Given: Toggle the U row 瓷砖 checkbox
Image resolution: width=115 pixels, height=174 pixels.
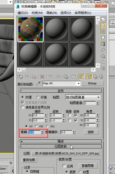Looking at the screenshot, I should coord(76,115).
